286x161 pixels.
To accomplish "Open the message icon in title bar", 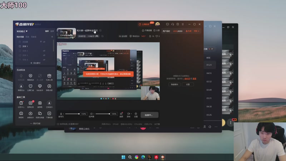I will [167, 24].
